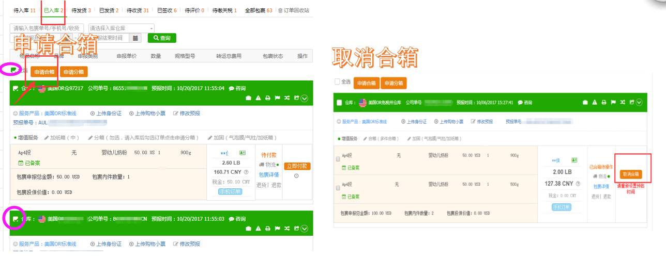Click briefcase icon on 15:27:41 package header

click(x=585, y=102)
